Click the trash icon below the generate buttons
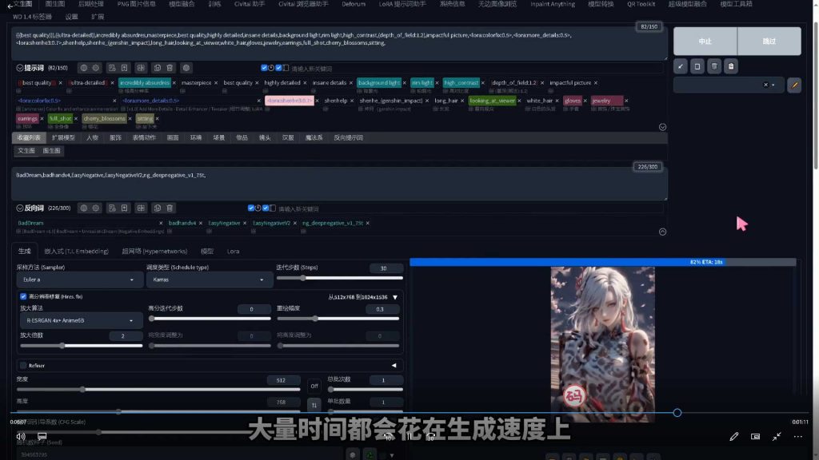Viewport: 819px width, 460px height. click(714, 66)
